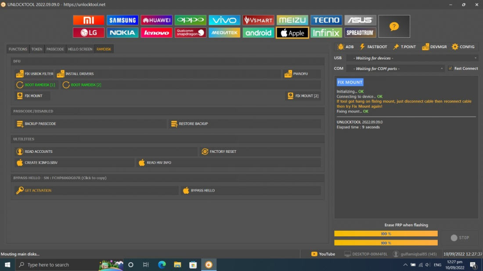This screenshot has width=483, height=271.
Task: Switch to the TOKEN tab
Action: pos(36,49)
